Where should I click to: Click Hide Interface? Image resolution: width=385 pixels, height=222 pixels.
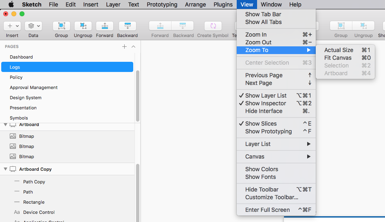click(x=276, y=111)
